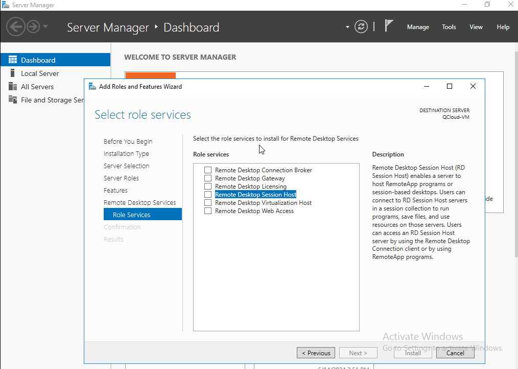Select the Remote Desktop Session Host label

point(256,194)
